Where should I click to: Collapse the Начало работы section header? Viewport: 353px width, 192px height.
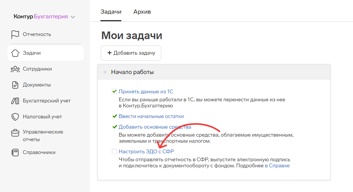tap(214, 72)
